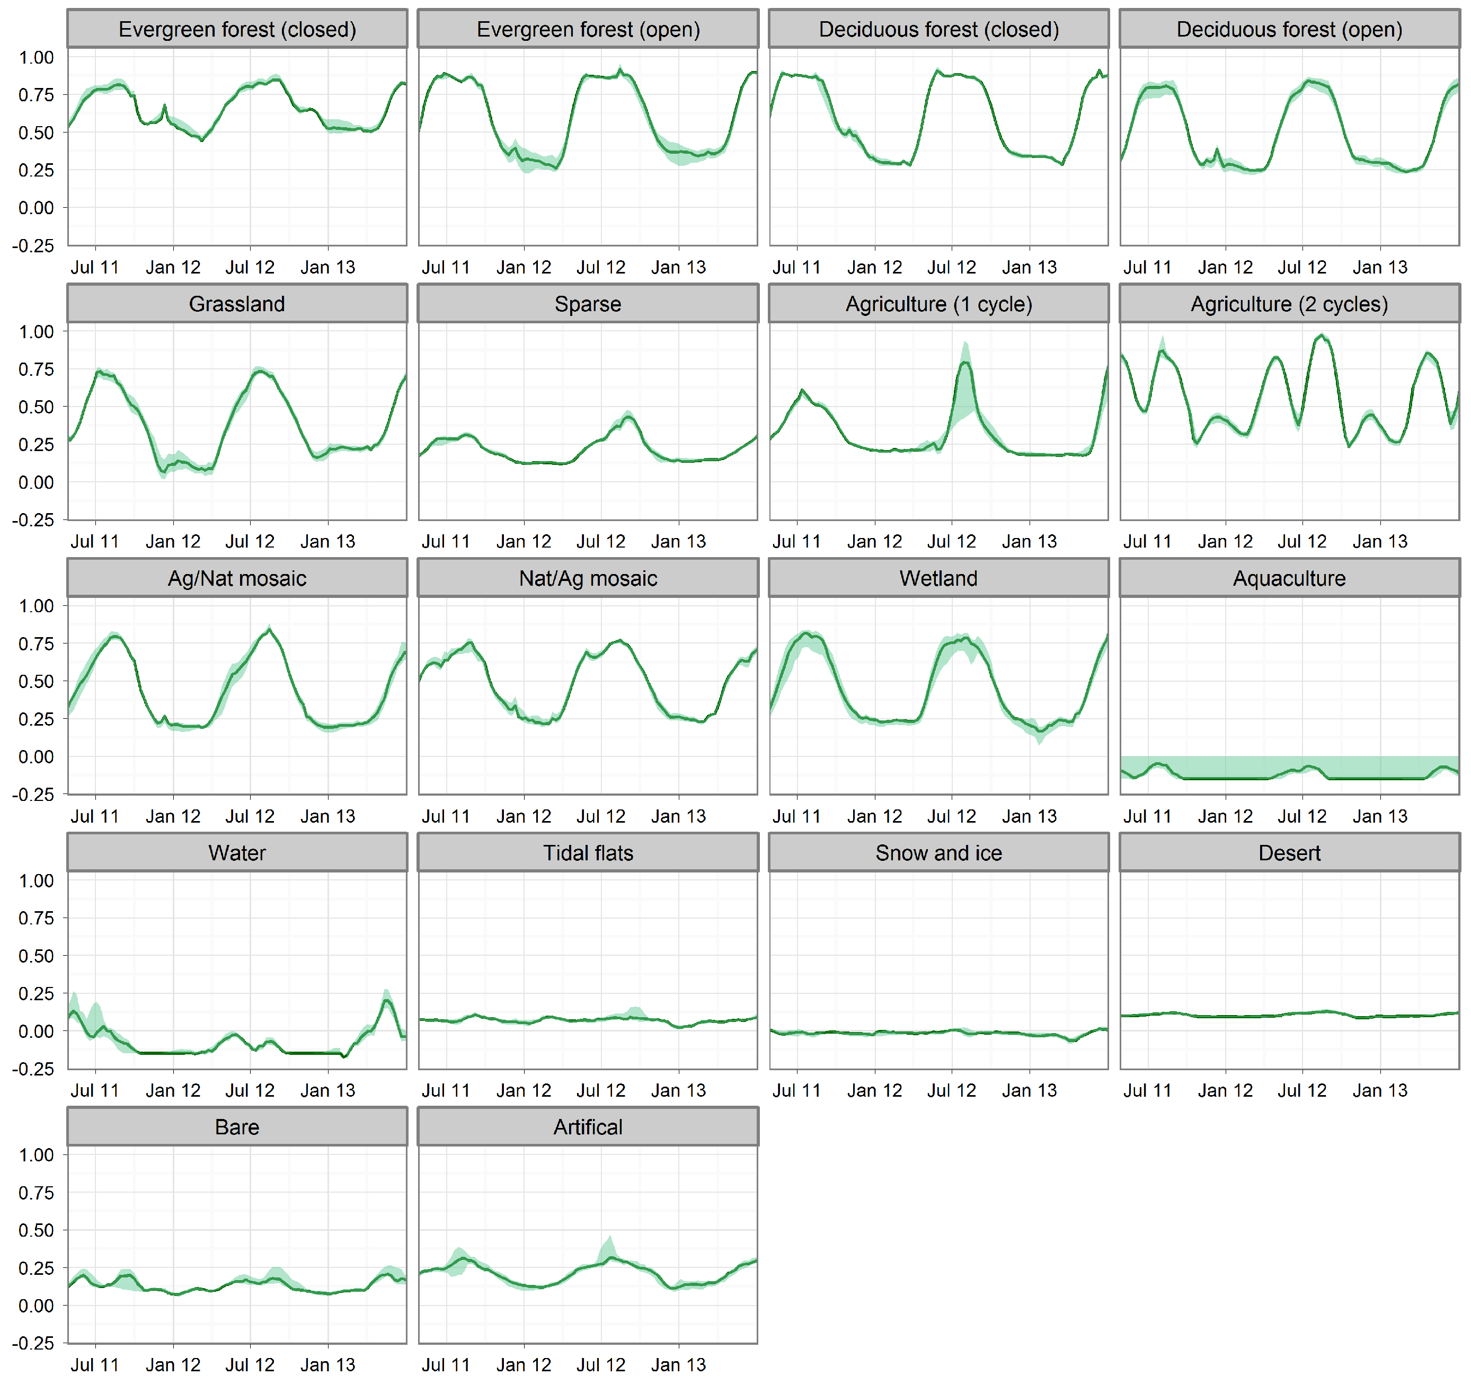Click the Nat/Ag mosaic panel title
The width and height of the screenshot is (1471, 1384).
[x=588, y=578]
